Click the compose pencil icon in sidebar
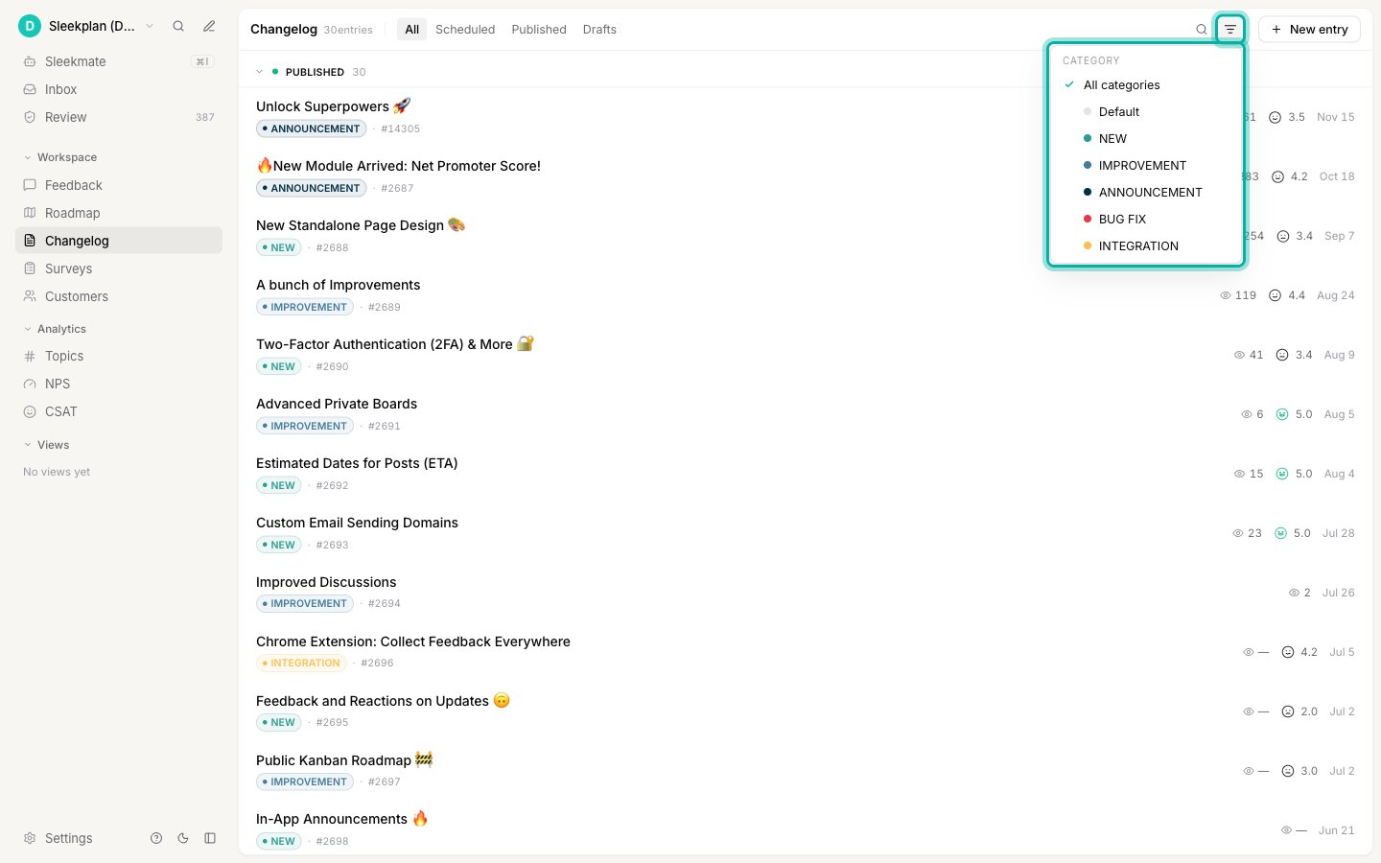Screen dimensions: 1381x863 pos(209,26)
